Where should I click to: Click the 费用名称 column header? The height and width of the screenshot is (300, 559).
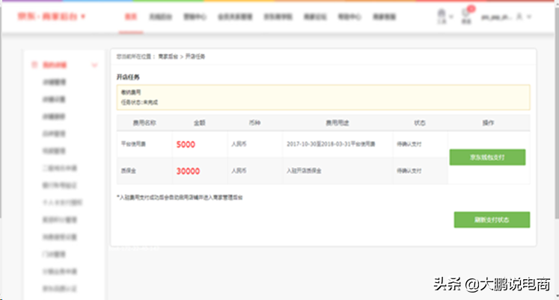pos(144,122)
